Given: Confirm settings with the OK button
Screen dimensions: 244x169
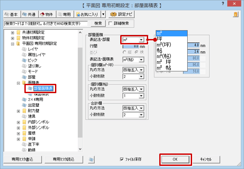Looking at the screenshot, I should point(175,160).
